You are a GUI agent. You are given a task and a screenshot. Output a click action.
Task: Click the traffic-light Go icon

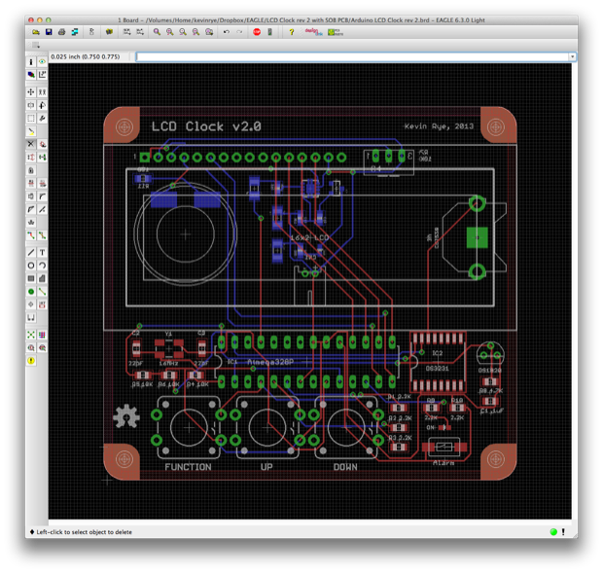(x=270, y=32)
